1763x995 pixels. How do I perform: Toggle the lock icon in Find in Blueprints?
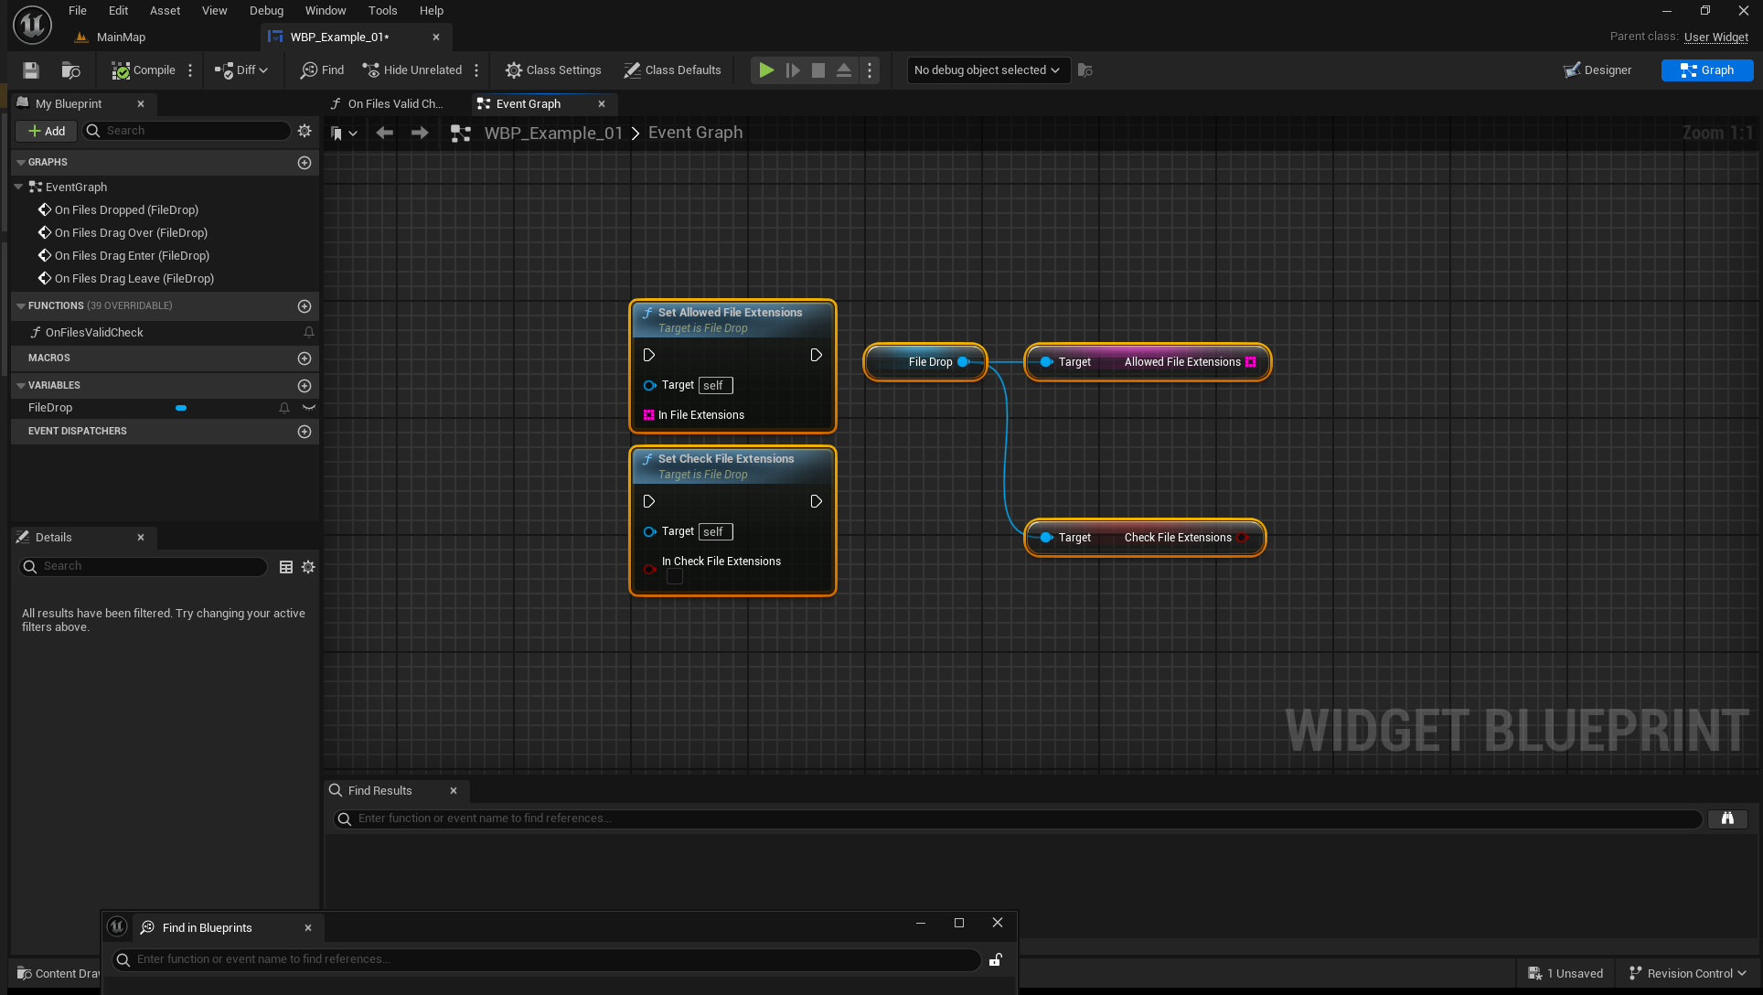pos(996,959)
